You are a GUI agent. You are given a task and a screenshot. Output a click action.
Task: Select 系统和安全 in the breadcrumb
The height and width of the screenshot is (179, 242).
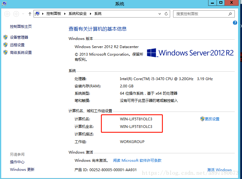pyautogui.click(x=77, y=14)
